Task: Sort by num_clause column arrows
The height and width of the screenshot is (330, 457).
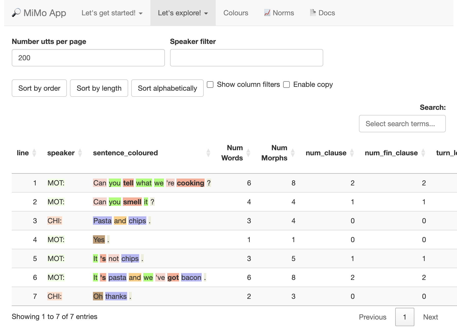Action: tap(352, 153)
